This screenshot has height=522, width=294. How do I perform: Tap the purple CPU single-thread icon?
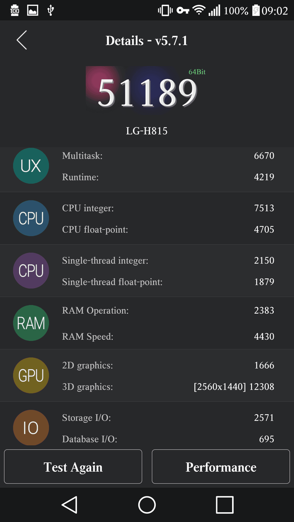[31, 271]
